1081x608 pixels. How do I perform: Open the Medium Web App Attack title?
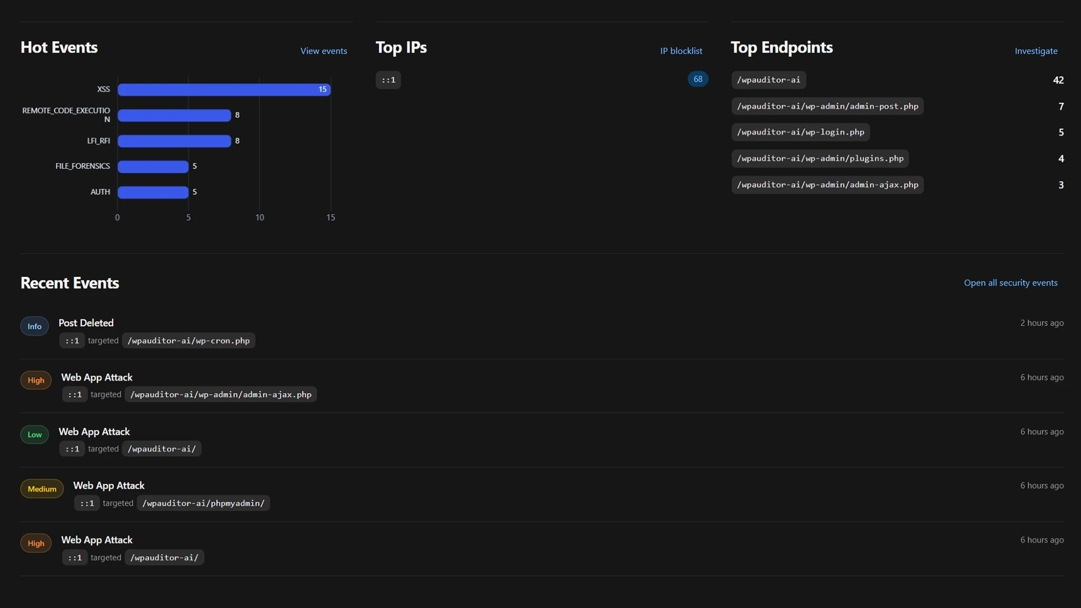point(109,486)
